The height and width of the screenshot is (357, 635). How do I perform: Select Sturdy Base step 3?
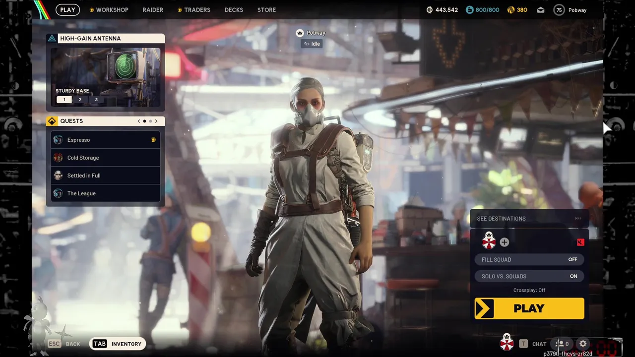pos(96,100)
